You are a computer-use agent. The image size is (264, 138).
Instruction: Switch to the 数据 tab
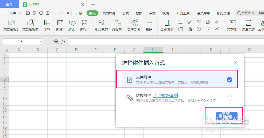tap(139, 13)
